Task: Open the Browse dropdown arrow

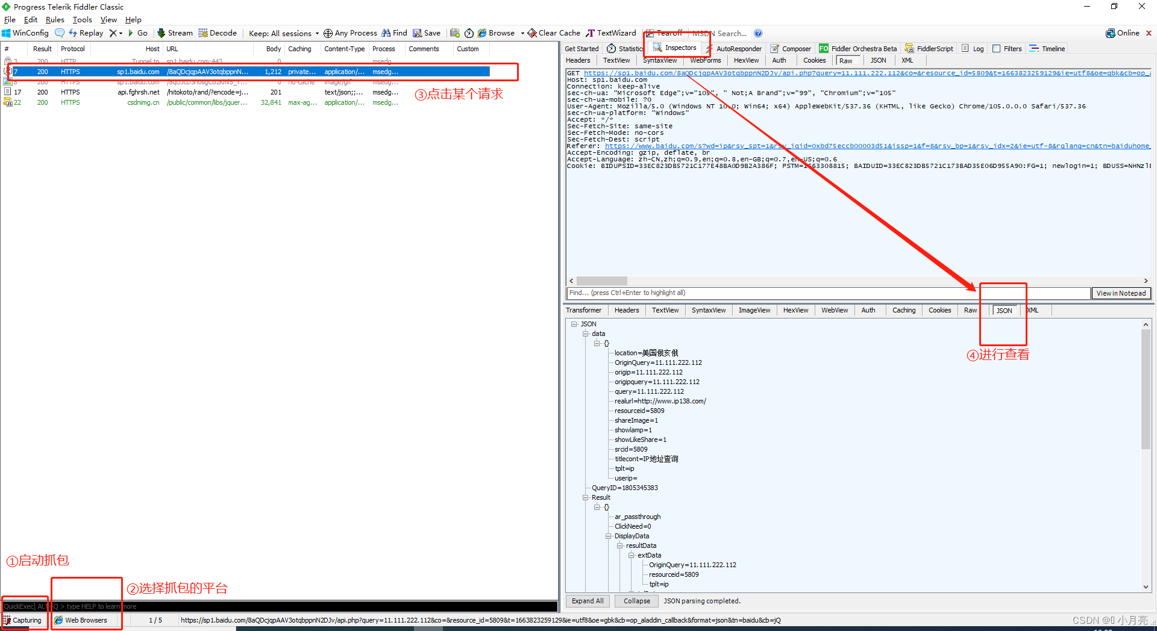Action: coord(522,33)
